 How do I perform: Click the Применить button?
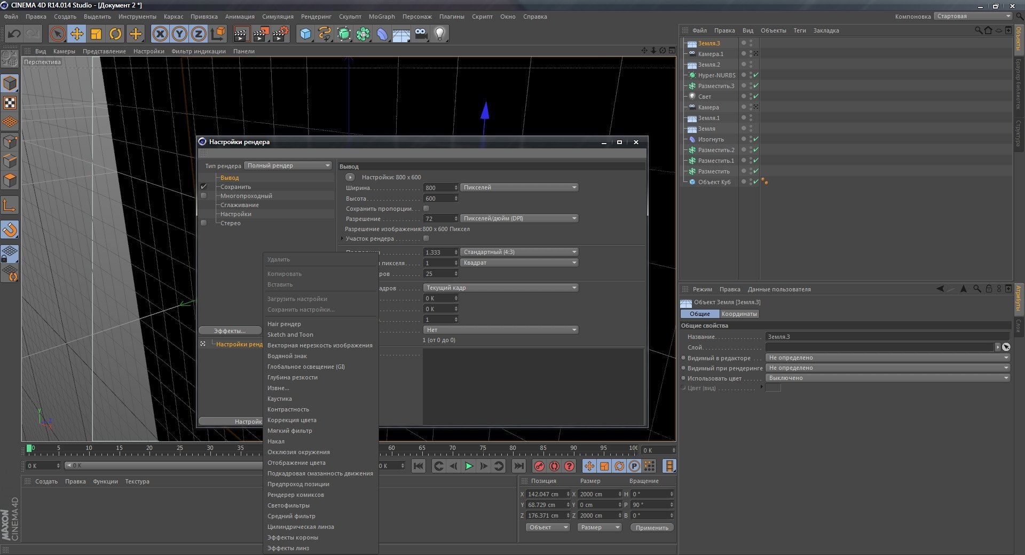pyautogui.click(x=652, y=527)
